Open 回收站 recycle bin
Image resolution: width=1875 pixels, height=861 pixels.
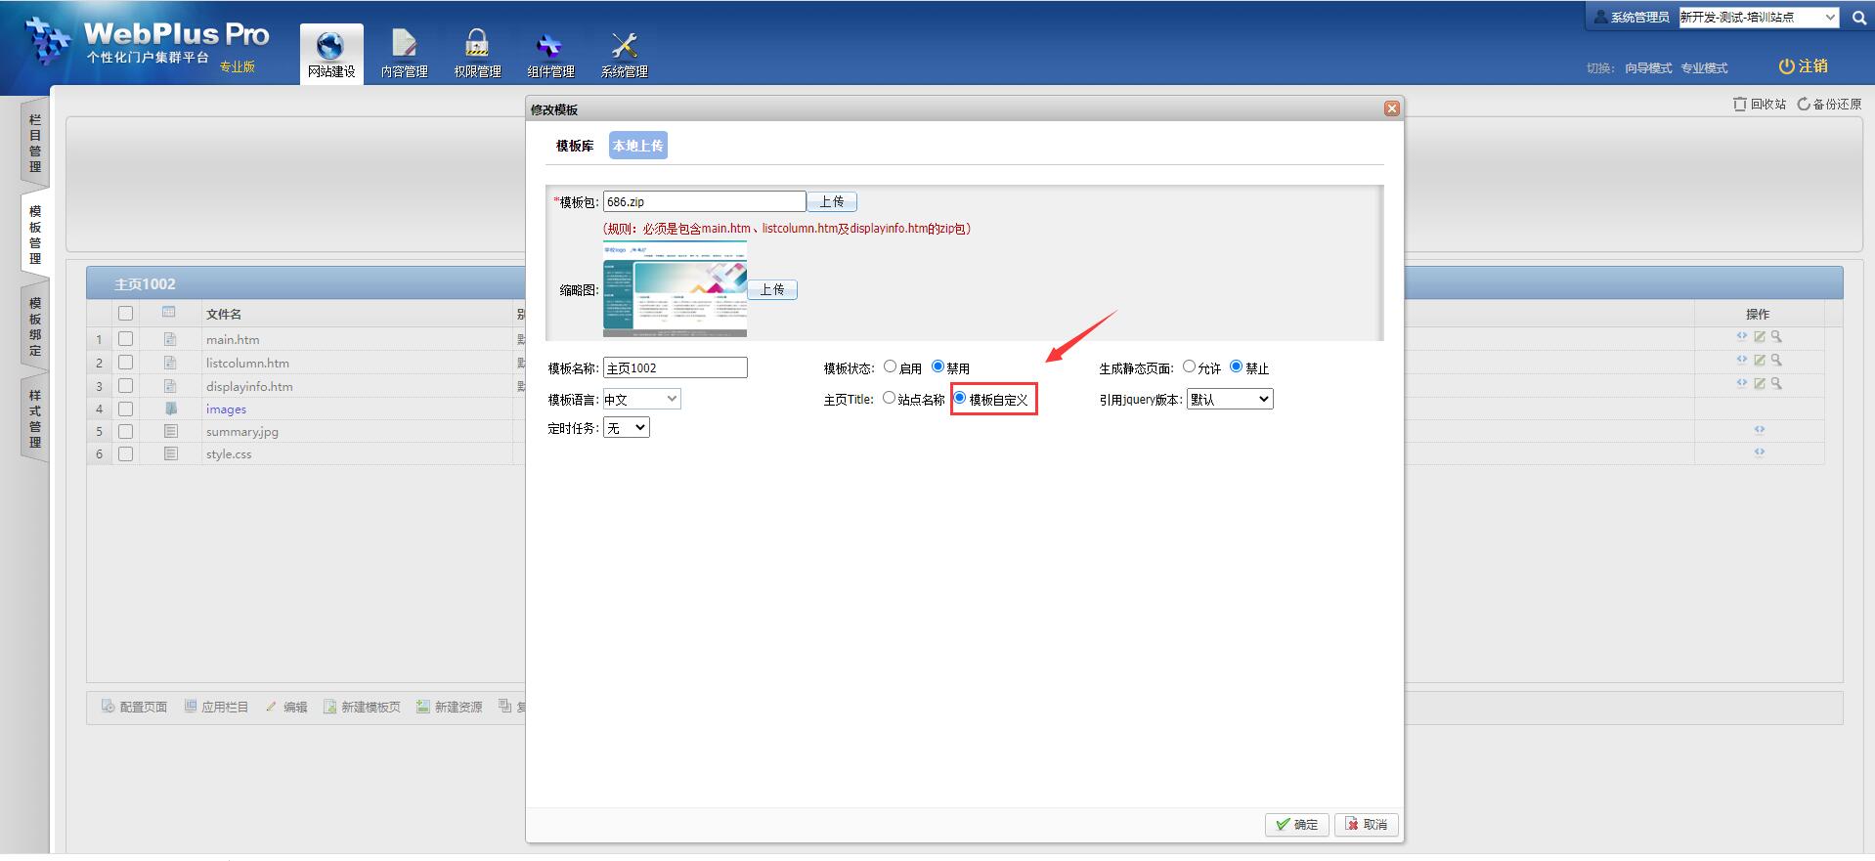coord(1759,104)
